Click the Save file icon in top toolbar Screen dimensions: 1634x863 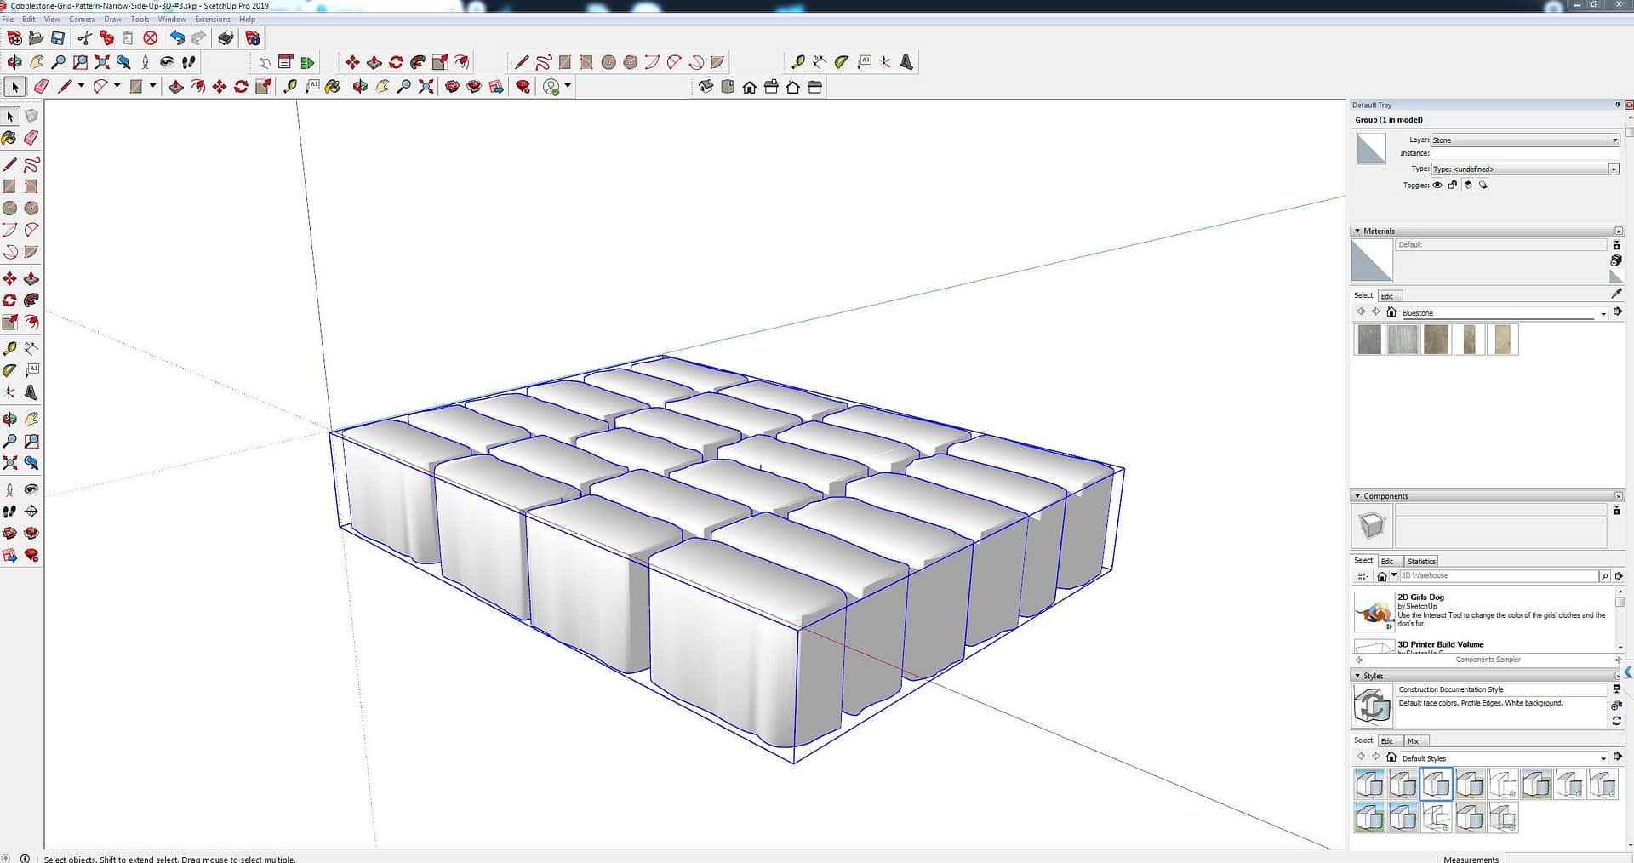coord(58,38)
